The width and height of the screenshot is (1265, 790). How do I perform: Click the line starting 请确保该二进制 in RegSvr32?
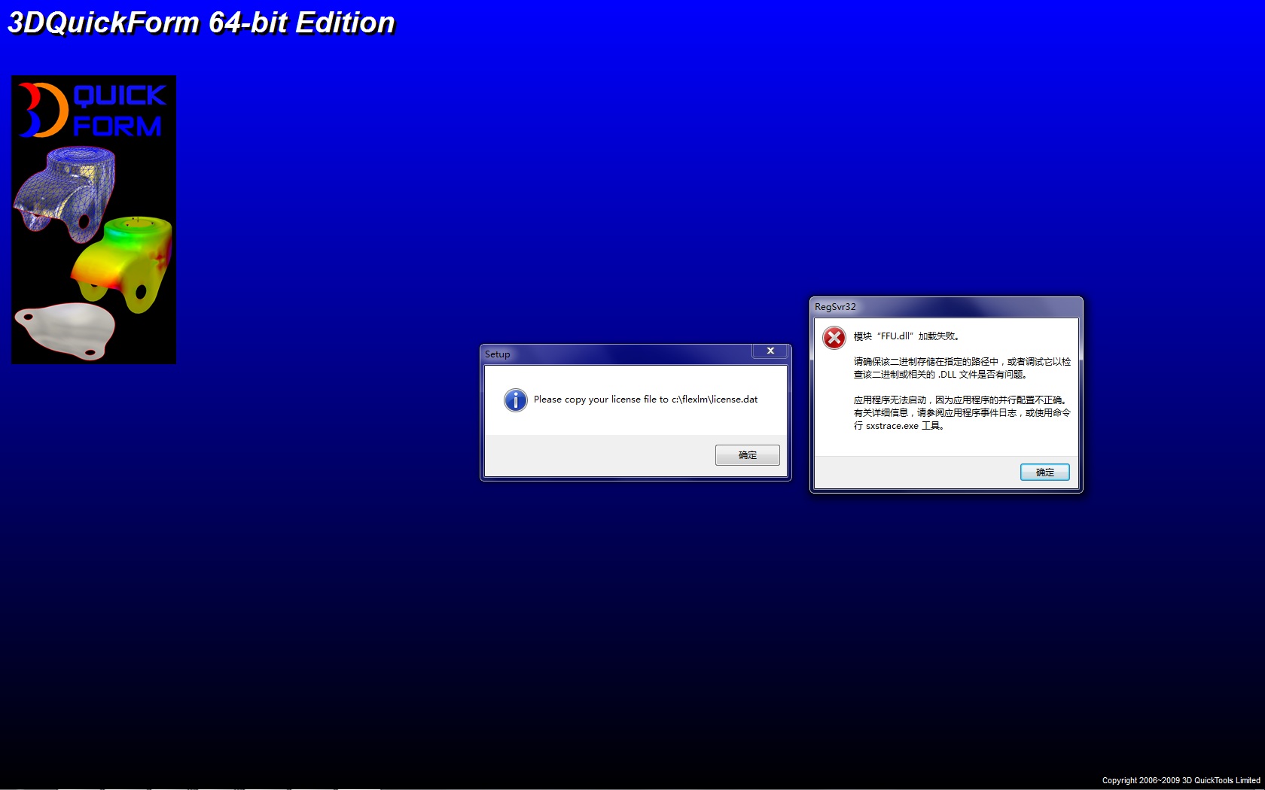(962, 362)
